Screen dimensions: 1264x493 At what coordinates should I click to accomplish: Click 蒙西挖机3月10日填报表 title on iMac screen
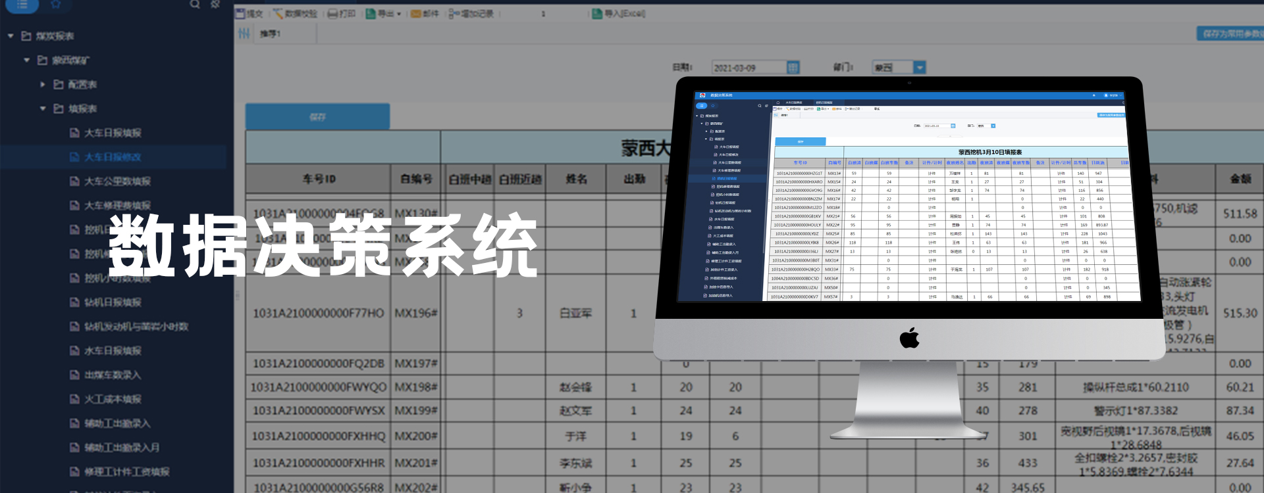point(990,152)
